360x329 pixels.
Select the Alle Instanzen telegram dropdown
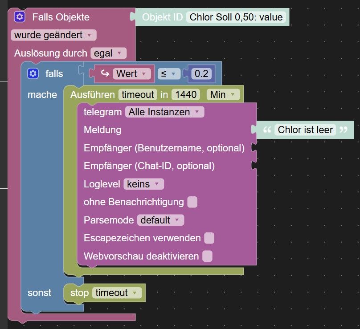tap(164, 112)
